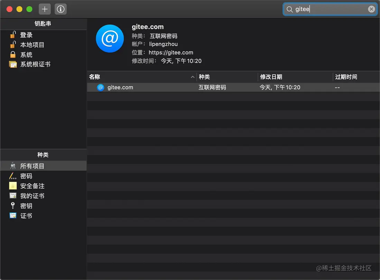Select the gitee.com row name
Viewport: 380px width, 280px height.
pyautogui.click(x=120, y=87)
